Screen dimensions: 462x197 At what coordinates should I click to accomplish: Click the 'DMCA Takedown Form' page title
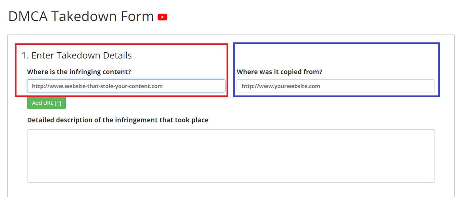click(81, 17)
